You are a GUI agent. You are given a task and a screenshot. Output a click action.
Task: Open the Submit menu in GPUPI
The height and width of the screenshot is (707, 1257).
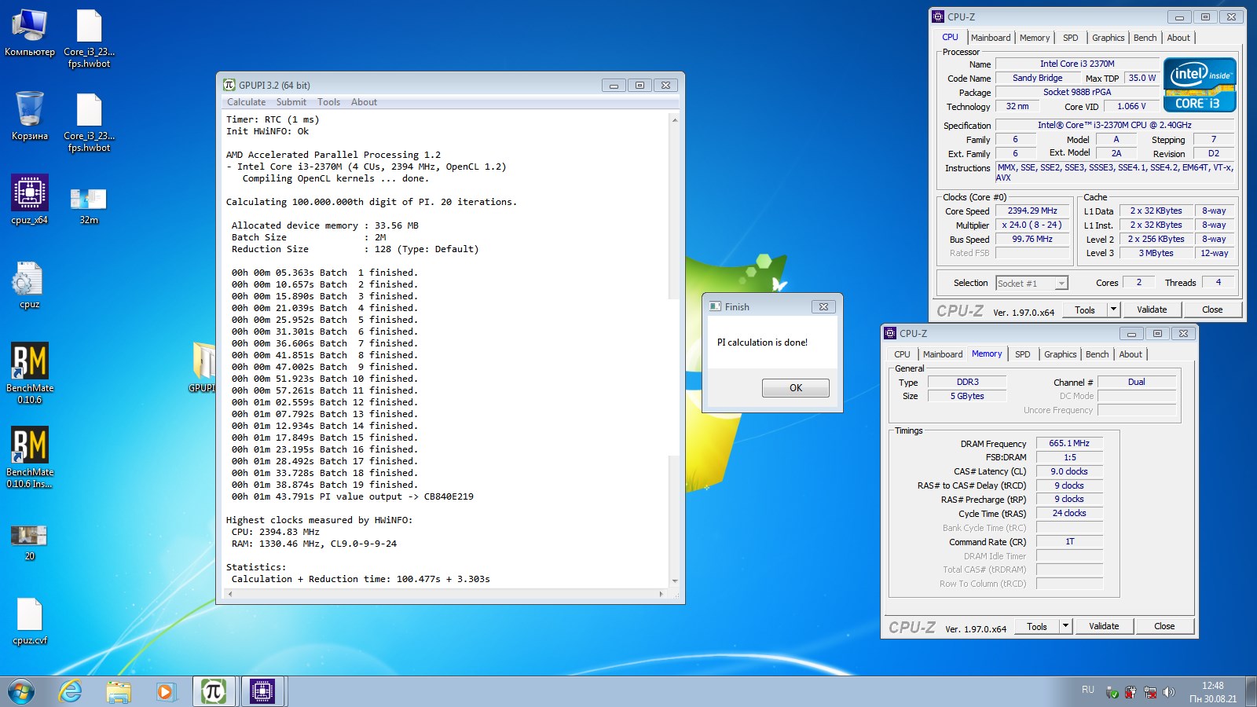(x=291, y=102)
